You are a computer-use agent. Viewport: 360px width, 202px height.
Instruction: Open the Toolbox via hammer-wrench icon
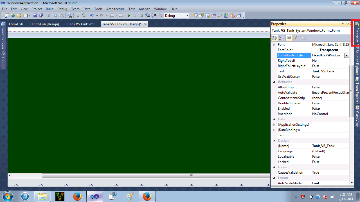(220, 16)
